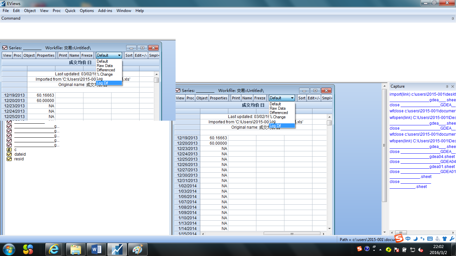
Task: Open Paint from the Windows taskbar
Action: pyautogui.click(x=138, y=249)
